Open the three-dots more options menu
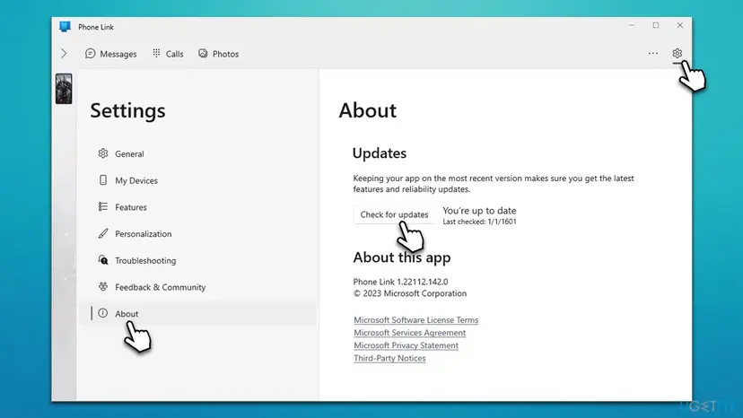This screenshot has height=418, width=743. coord(653,54)
